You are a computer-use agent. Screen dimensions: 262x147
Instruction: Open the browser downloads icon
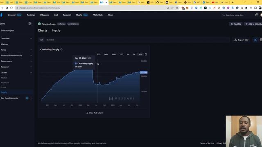[251, 8]
